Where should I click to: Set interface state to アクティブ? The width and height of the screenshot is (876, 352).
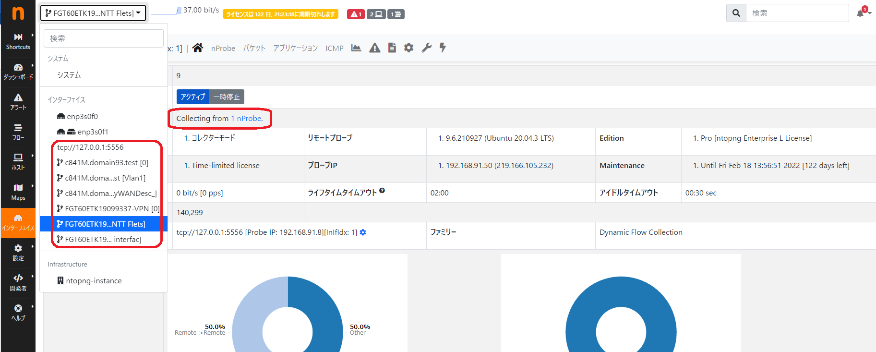coord(193,97)
